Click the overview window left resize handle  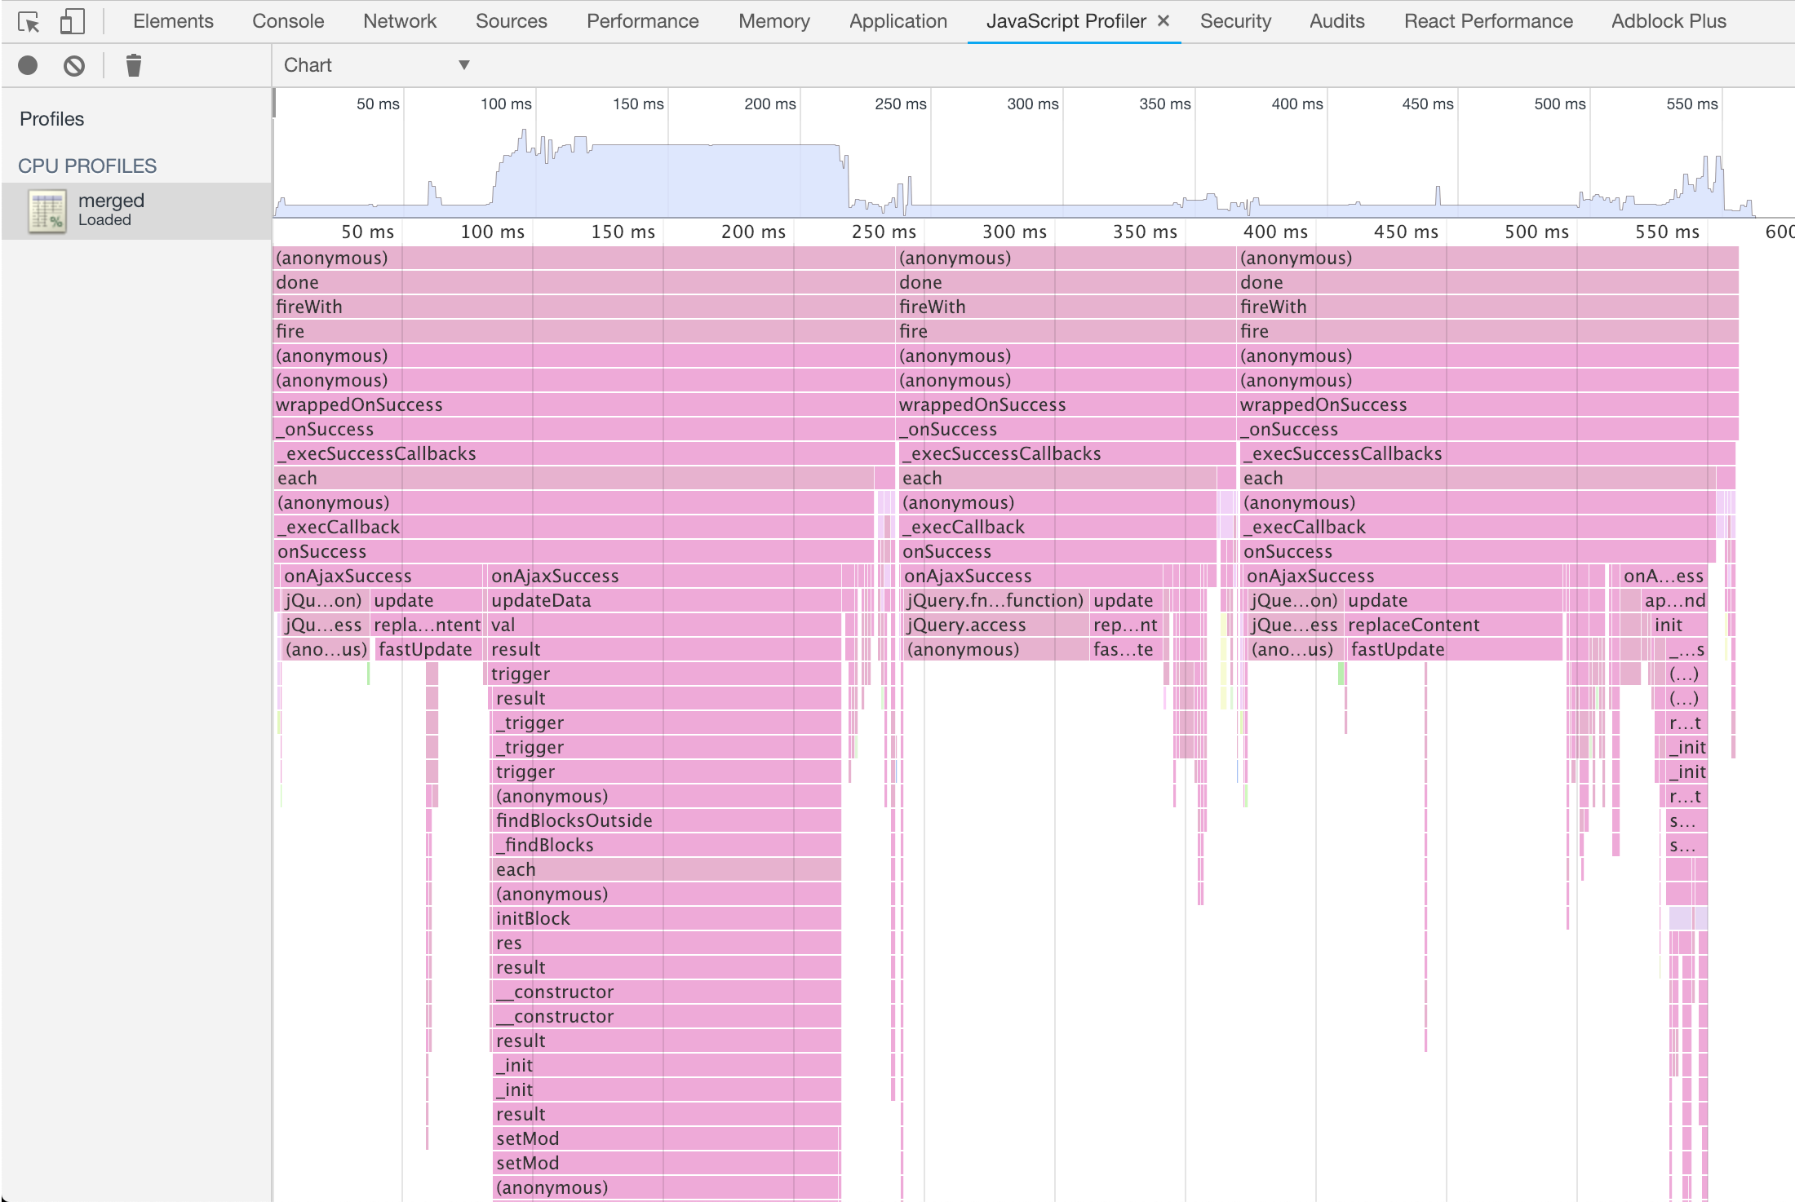coord(274,103)
